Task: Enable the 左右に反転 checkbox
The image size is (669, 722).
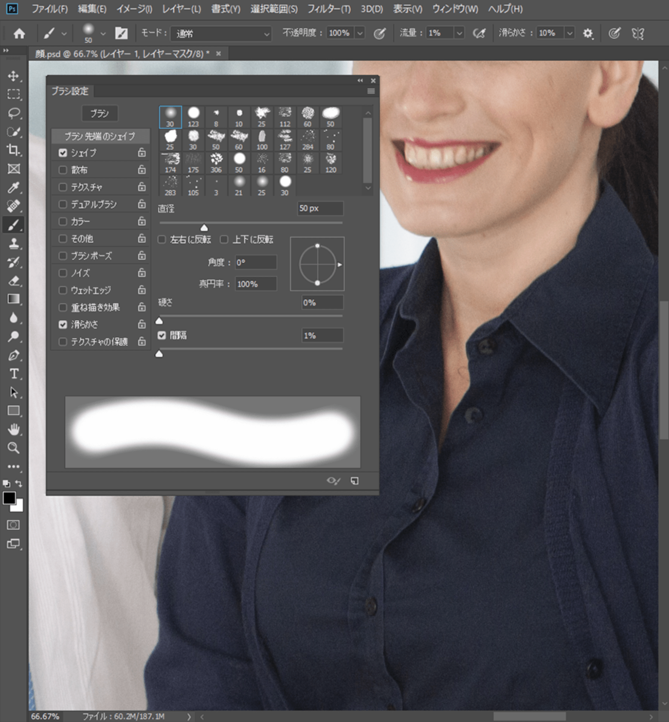Action: (x=162, y=240)
